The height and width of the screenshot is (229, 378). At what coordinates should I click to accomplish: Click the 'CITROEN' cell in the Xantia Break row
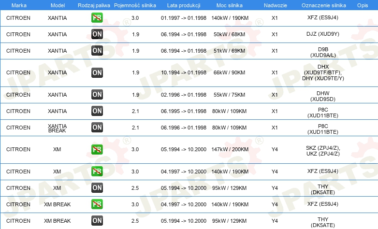coord(18,128)
